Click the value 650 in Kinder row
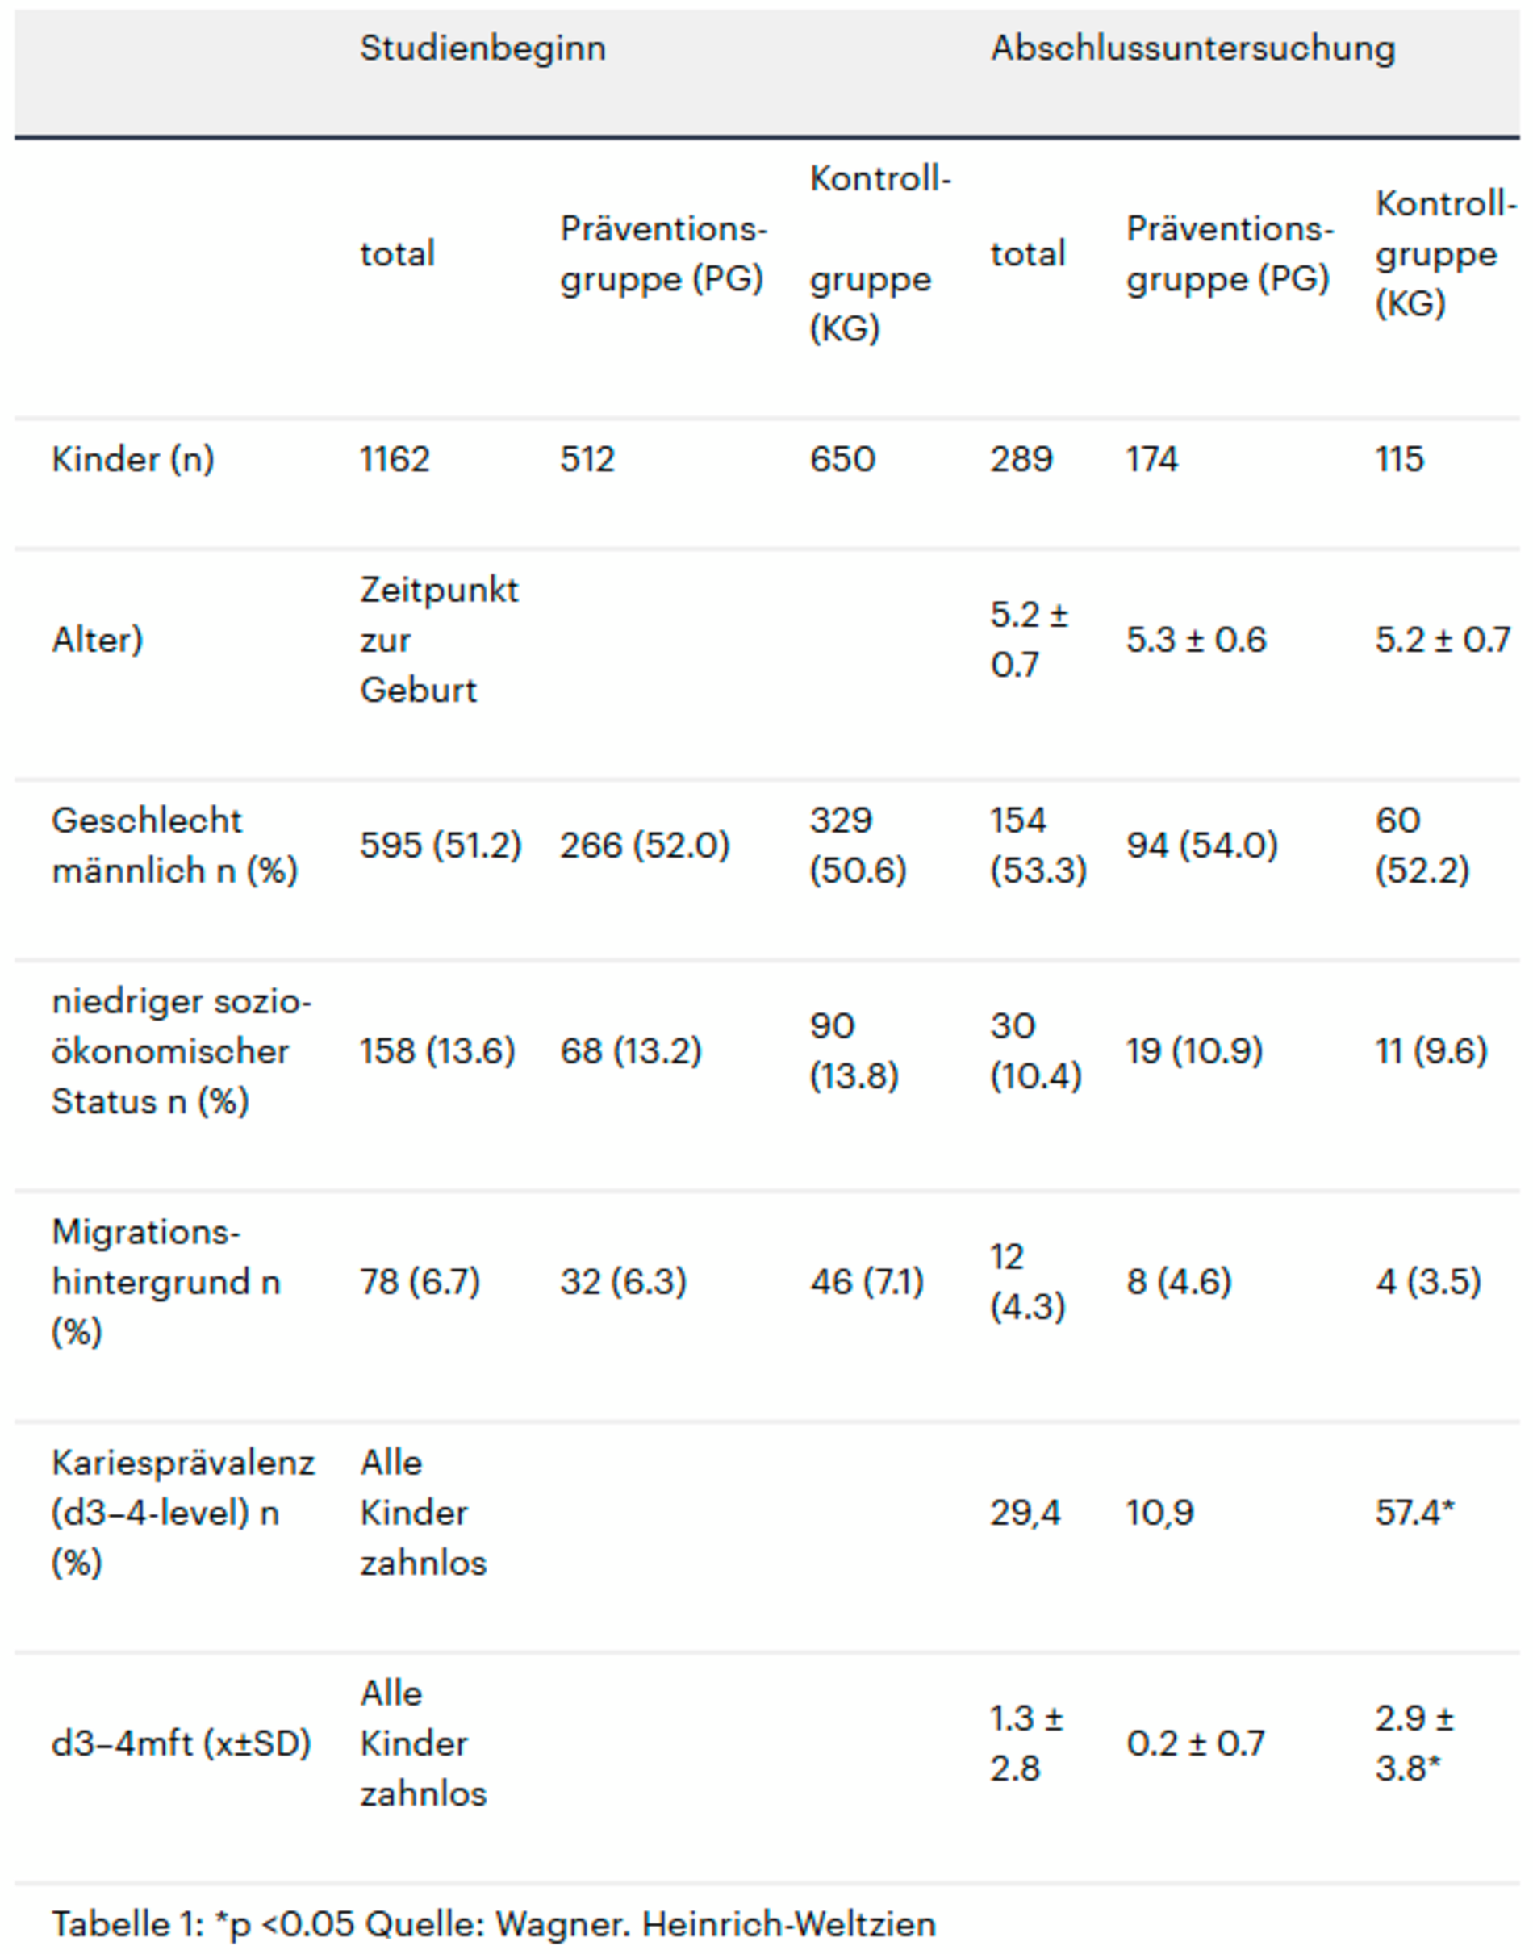Screen dimensions: 1533x1954 (842, 460)
